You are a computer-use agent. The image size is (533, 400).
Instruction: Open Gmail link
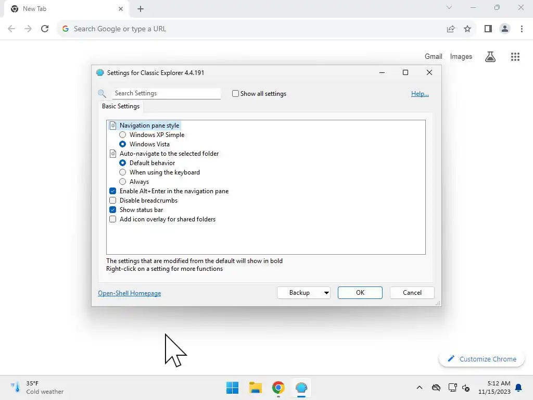(434, 56)
